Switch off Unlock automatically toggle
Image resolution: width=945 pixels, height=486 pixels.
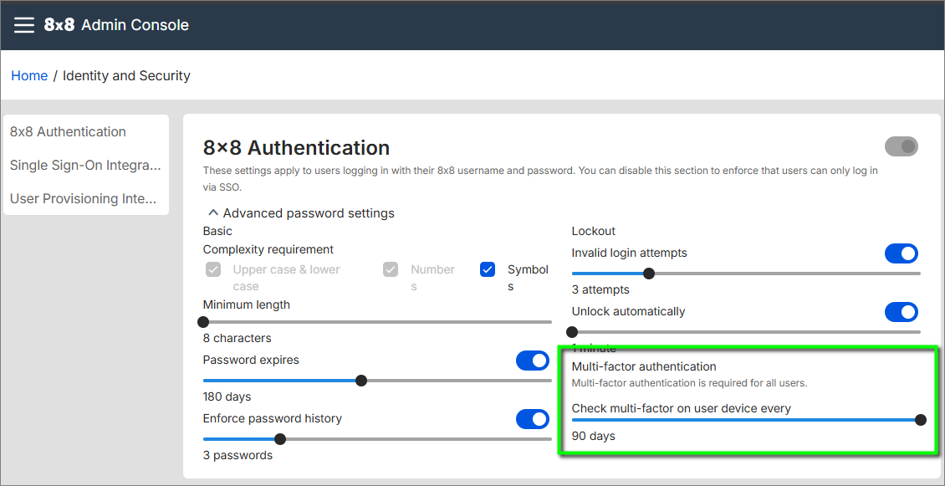tap(901, 312)
